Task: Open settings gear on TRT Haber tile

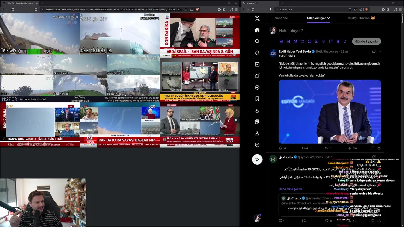Action: tap(236, 120)
